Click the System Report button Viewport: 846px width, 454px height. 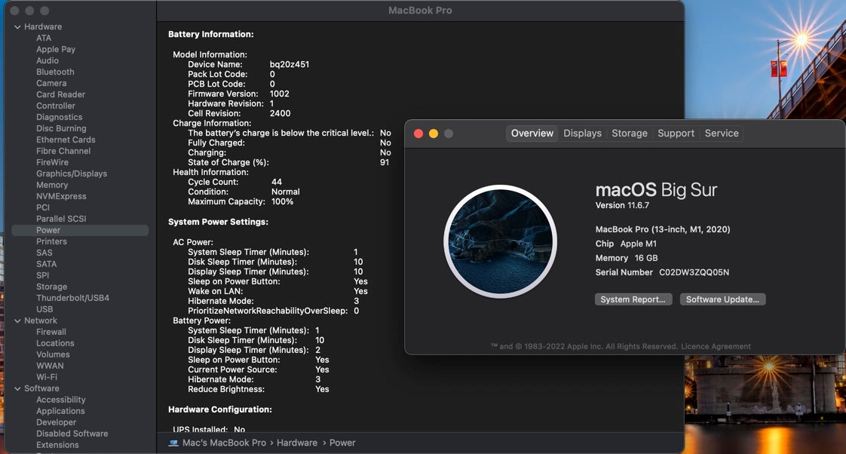point(633,299)
